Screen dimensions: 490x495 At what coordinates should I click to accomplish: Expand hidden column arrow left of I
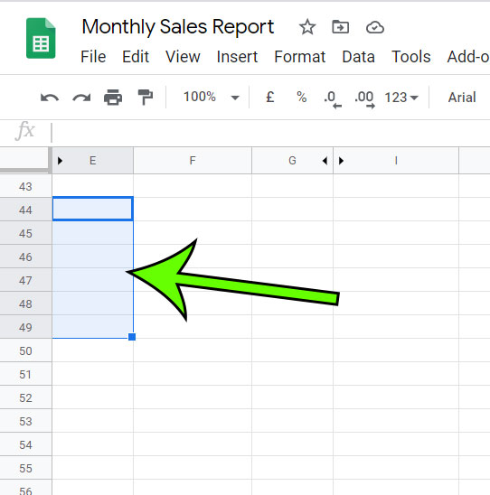[x=341, y=161]
